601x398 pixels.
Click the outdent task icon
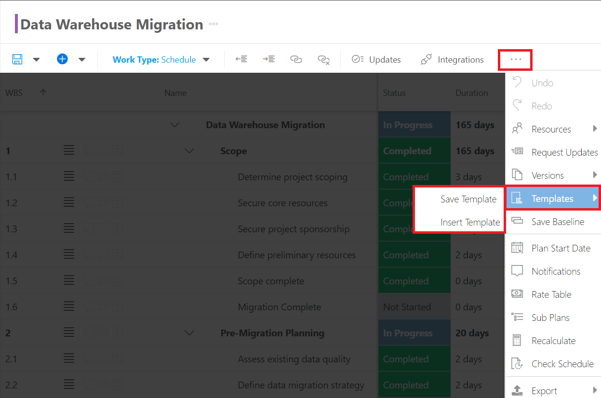(x=241, y=59)
